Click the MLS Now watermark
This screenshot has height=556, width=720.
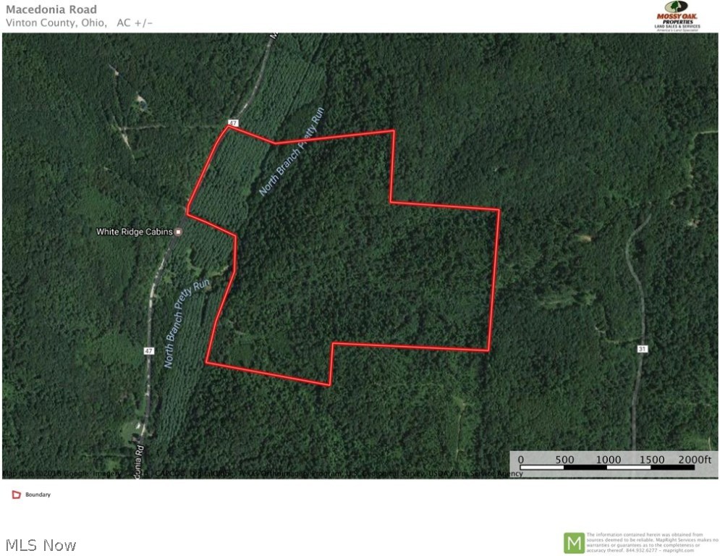tap(41, 545)
